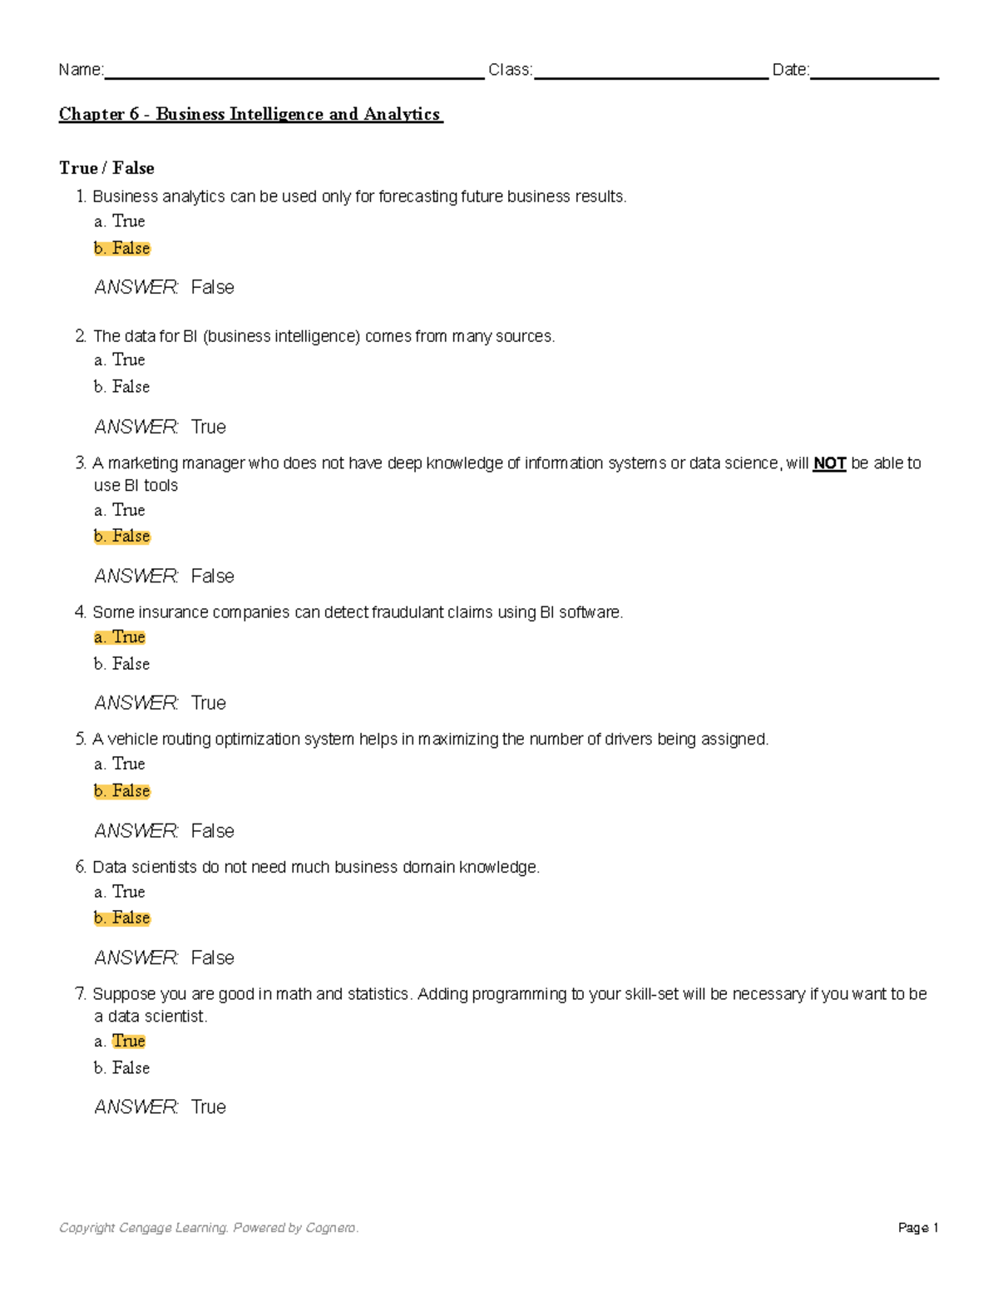
Task: Click the 'True / False' section heading
Action: tap(106, 168)
